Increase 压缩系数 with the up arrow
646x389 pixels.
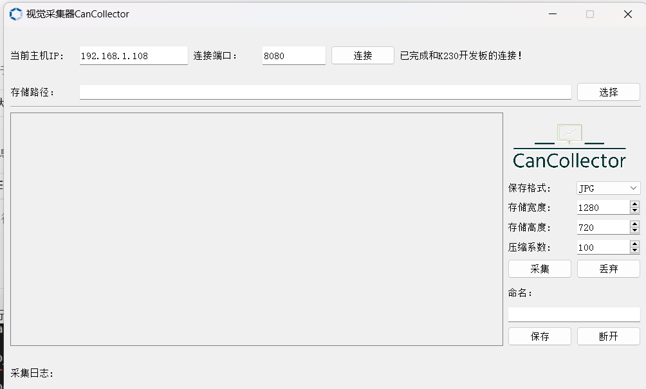pos(634,244)
